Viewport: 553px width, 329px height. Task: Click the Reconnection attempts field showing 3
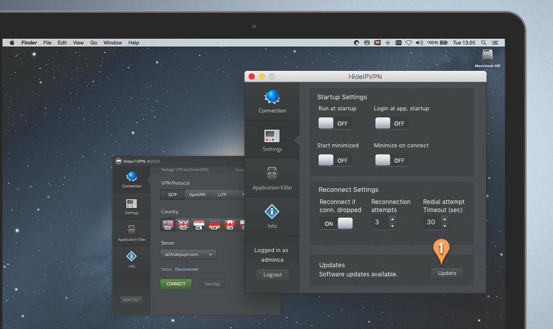(x=380, y=222)
